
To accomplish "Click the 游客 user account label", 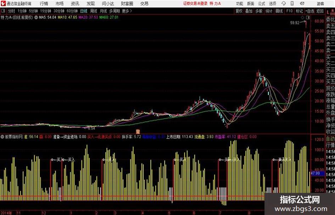I will 320,4.
